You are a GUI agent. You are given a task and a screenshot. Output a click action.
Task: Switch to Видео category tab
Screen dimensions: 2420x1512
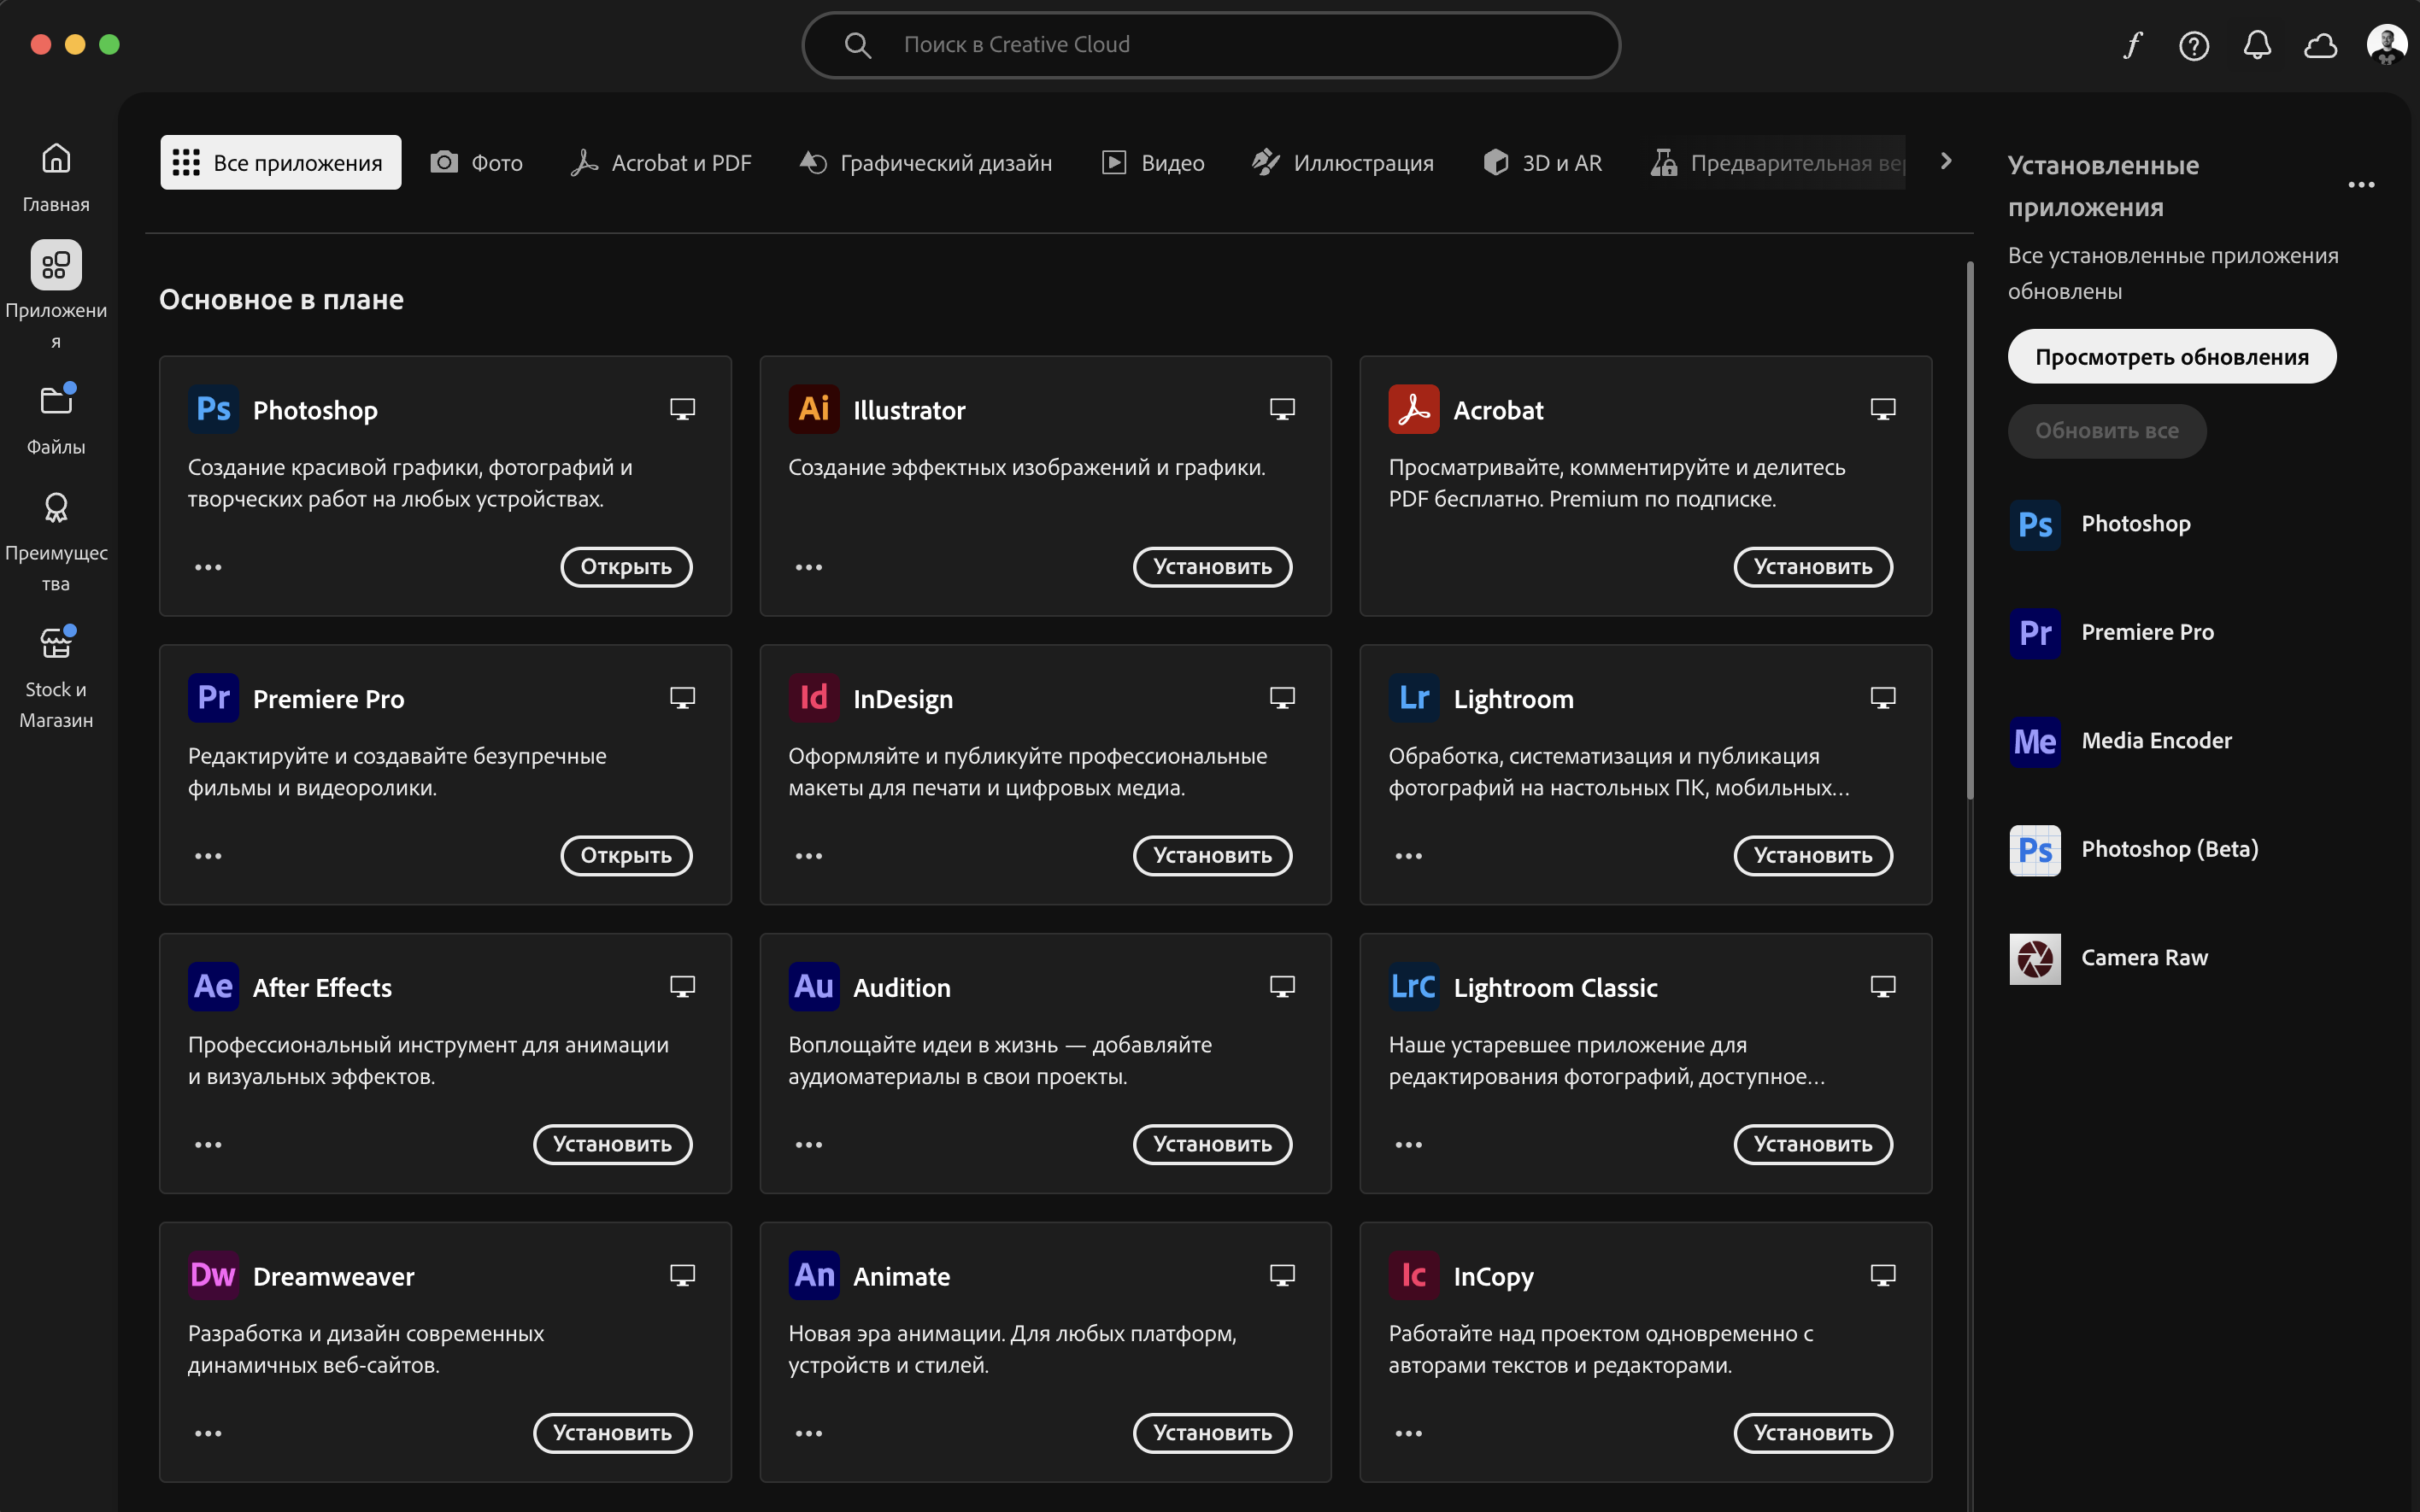pos(1153,163)
